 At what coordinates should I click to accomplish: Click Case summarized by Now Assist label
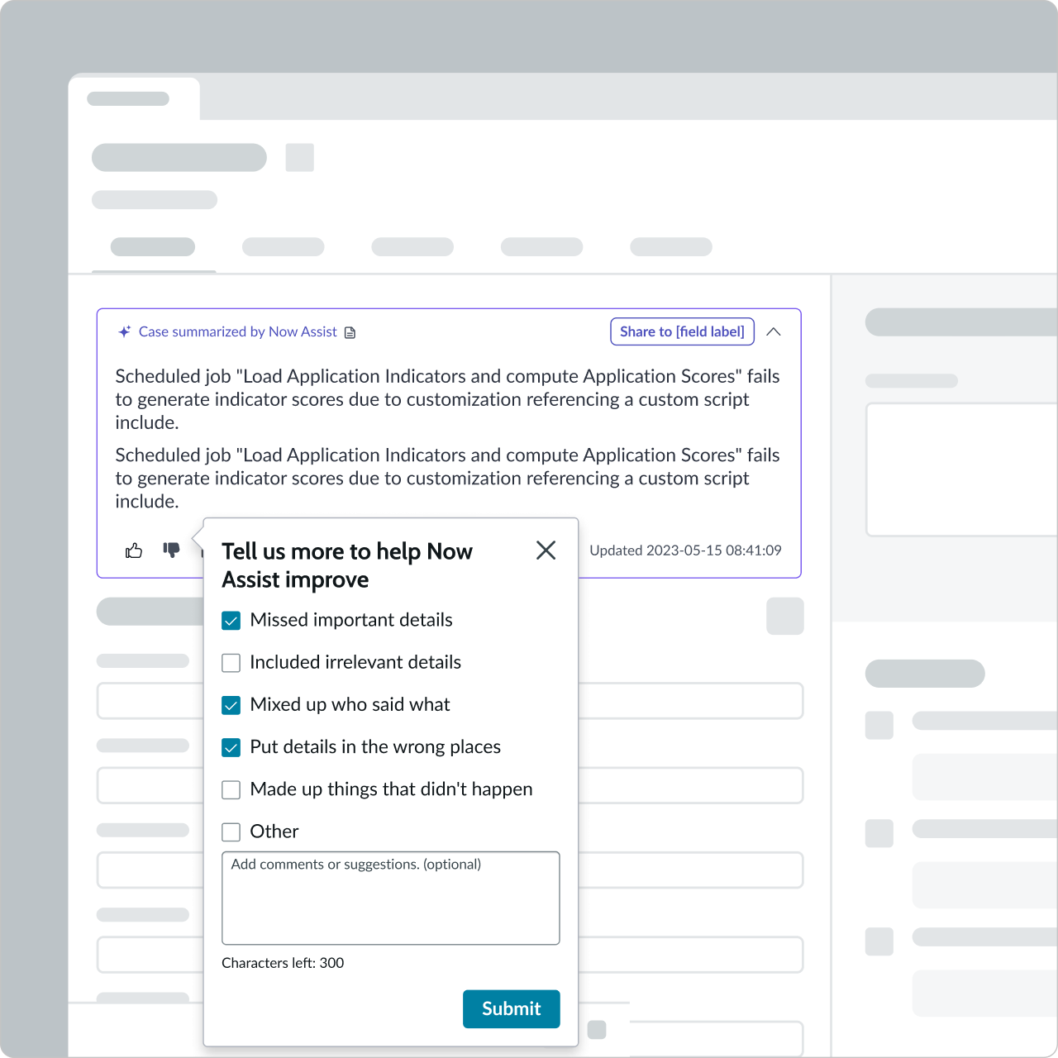pyautogui.click(x=238, y=331)
